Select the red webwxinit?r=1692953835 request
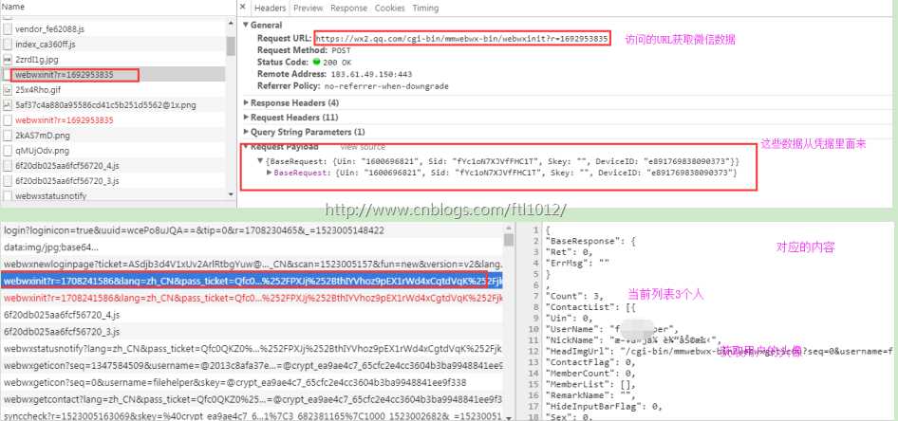This screenshot has height=421, width=898. [x=65, y=120]
